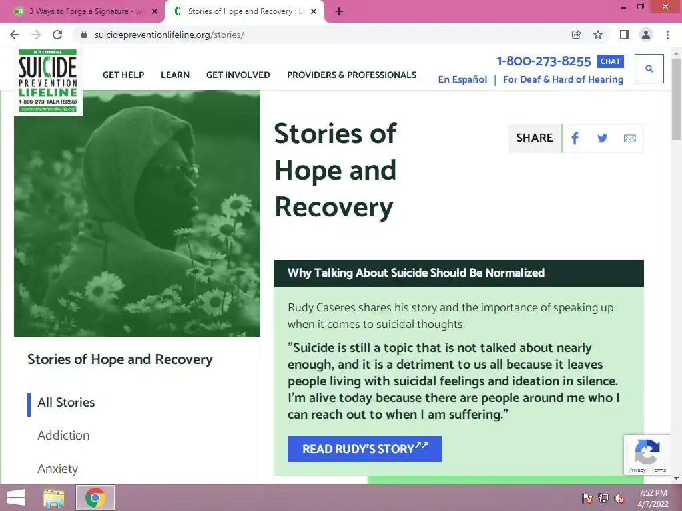Click the Action Center flag tray icon
The height and width of the screenshot is (511, 682).
point(587,498)
